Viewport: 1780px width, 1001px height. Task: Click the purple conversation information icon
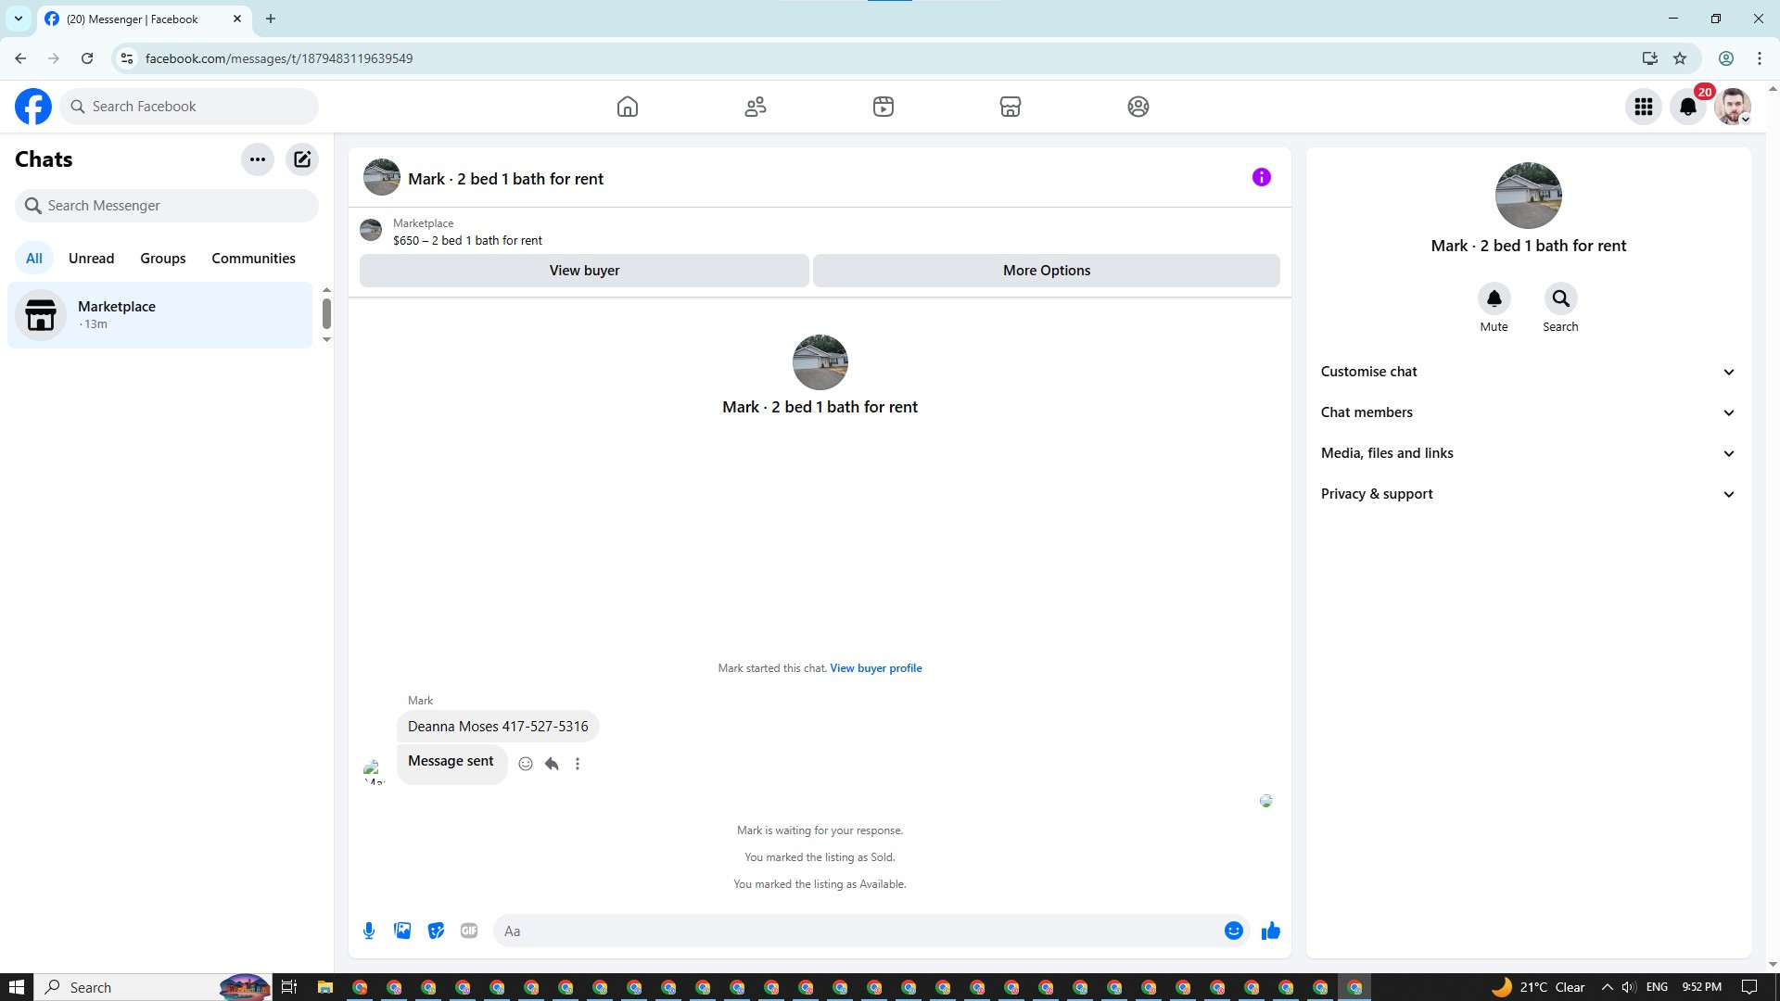(1262, 177)
